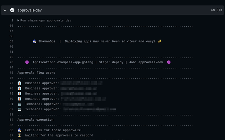Click the hourglass icon on line 87
Screen dimensions: 225x140
pyautogui.click(x=19, y=135)
